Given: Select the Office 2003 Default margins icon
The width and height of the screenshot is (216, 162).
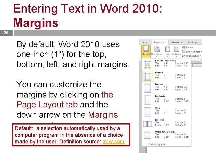Looking at the screenshot, I should 148,135.
